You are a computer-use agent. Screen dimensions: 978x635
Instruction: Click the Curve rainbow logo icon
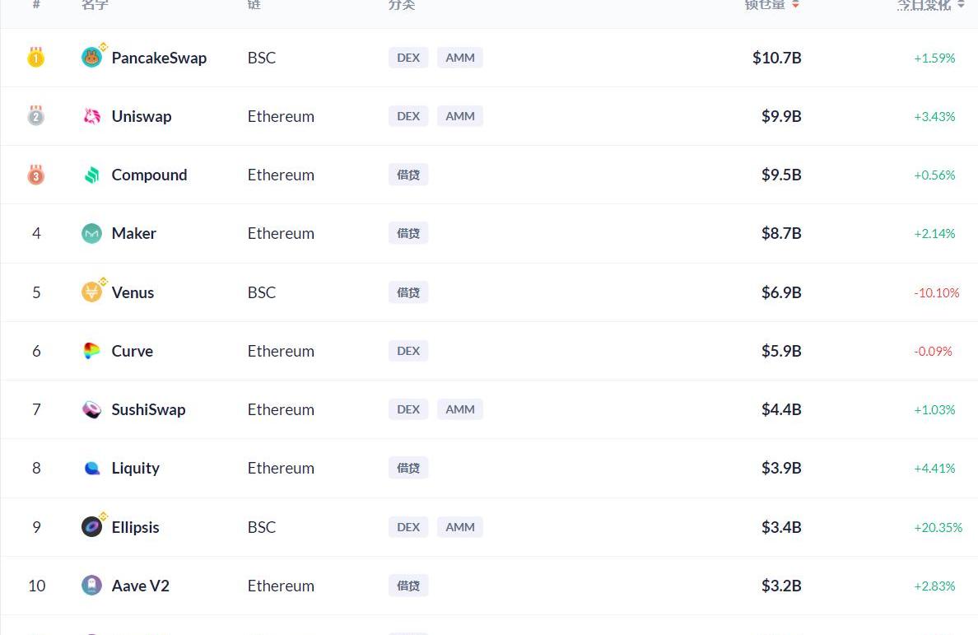click(x=91, y=351)
